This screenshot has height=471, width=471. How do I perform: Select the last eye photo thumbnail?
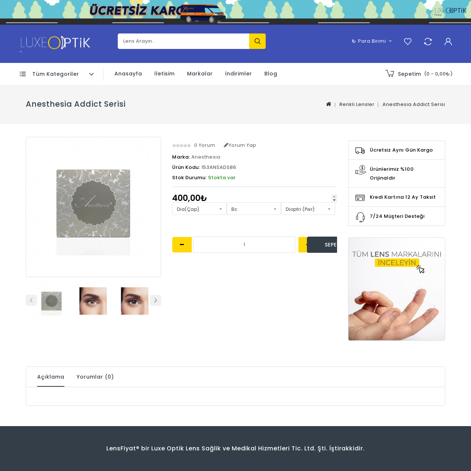point(135,301)
